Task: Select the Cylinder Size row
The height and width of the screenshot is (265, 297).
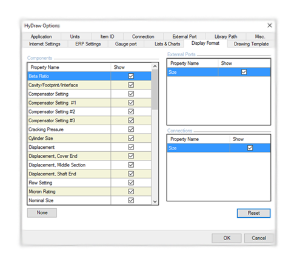Action: 89,138
